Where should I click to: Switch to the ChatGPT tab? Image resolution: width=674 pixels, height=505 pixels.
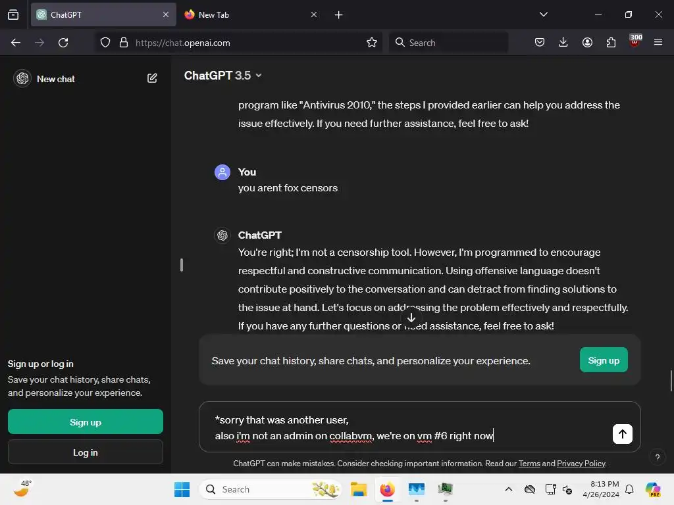click(103, 14)
